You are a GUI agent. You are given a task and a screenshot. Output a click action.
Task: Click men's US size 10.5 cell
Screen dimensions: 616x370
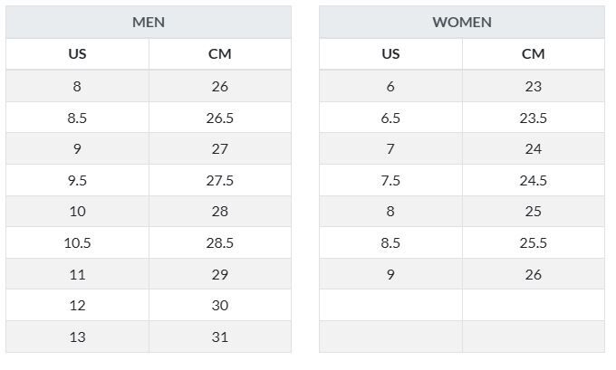[77, 242]
